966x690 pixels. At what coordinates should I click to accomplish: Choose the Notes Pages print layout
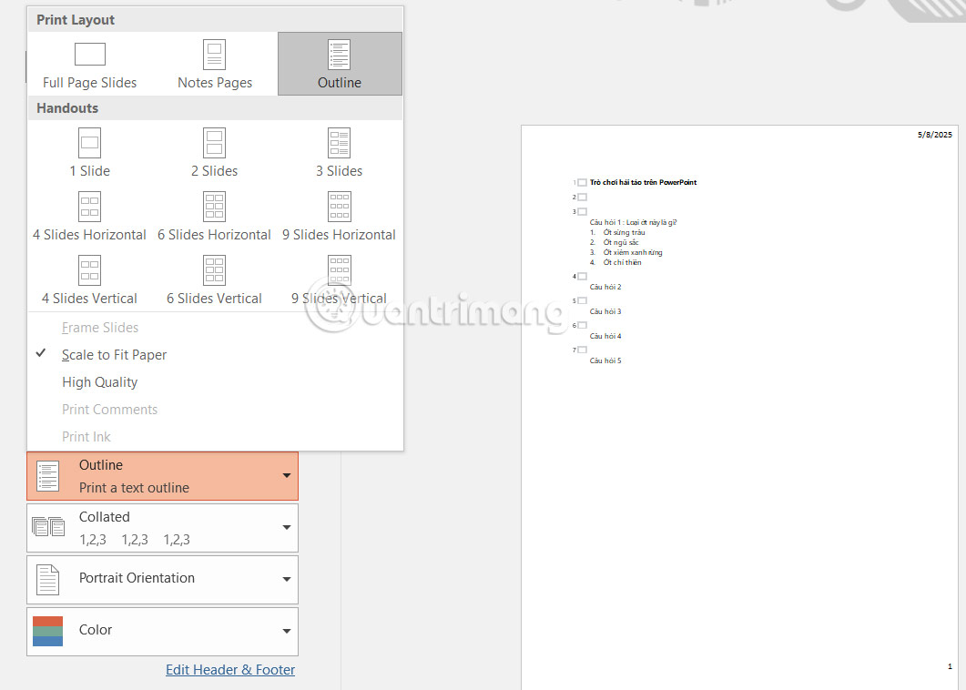(214, 56)
